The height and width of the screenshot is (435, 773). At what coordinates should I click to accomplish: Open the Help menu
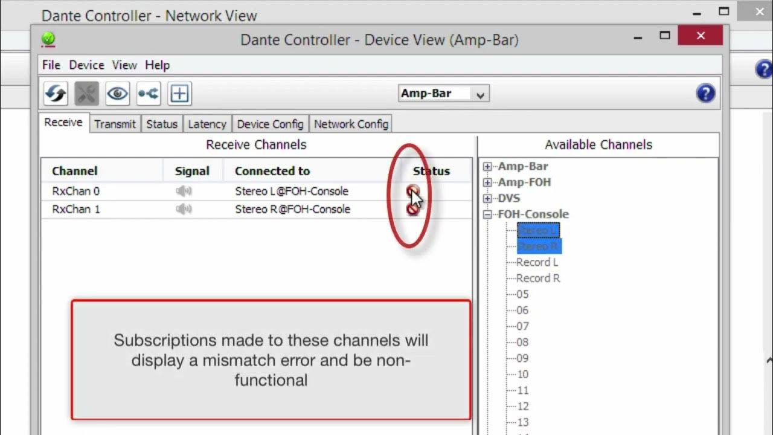(x=158, y=65)
